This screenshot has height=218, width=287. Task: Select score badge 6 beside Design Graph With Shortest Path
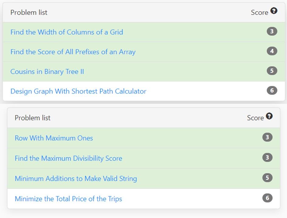pos(272,91)
